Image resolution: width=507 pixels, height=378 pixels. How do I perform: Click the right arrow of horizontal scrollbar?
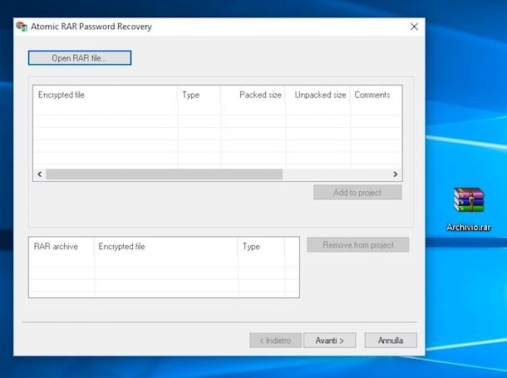(395, 174)
